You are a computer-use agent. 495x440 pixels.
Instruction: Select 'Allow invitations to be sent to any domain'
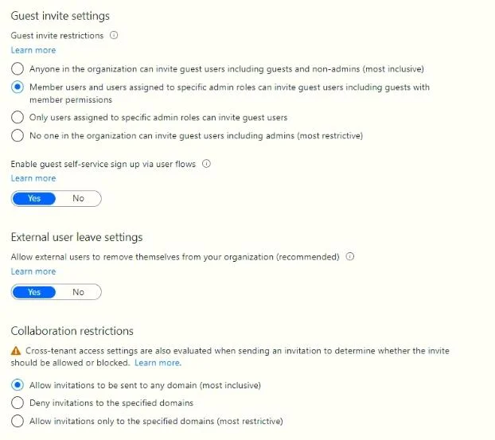18,385
